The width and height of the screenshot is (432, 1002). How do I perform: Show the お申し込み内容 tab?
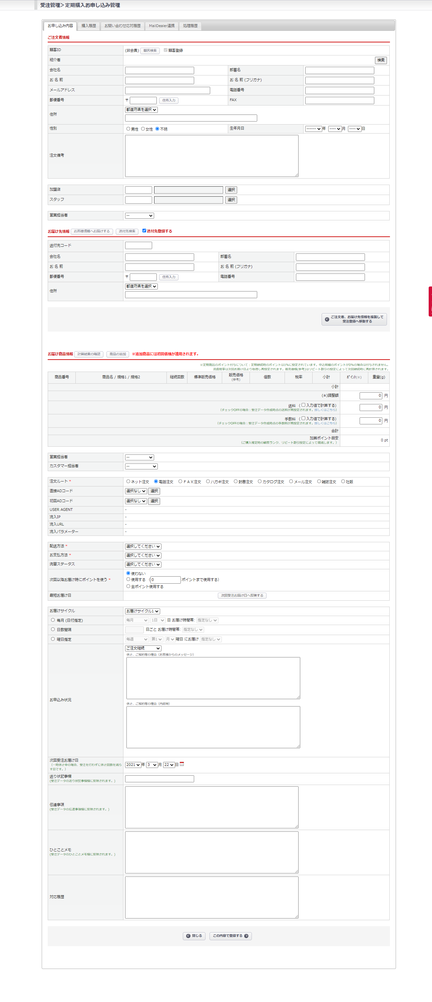(x=60, y=26)
